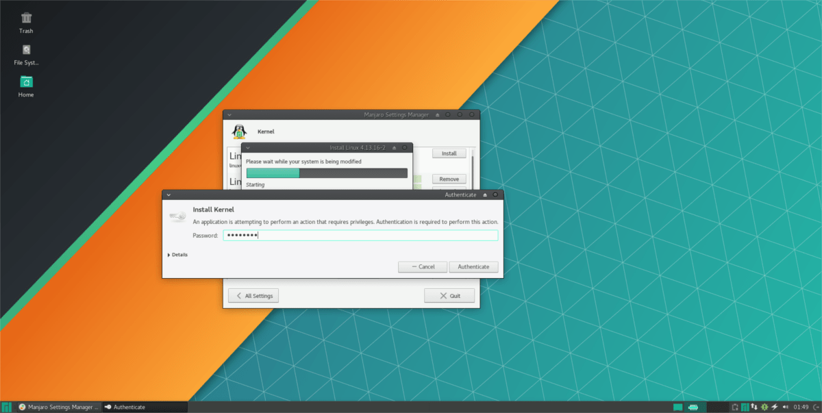Expand the Details section in Authenticate dialog

(x=177, y=254)
